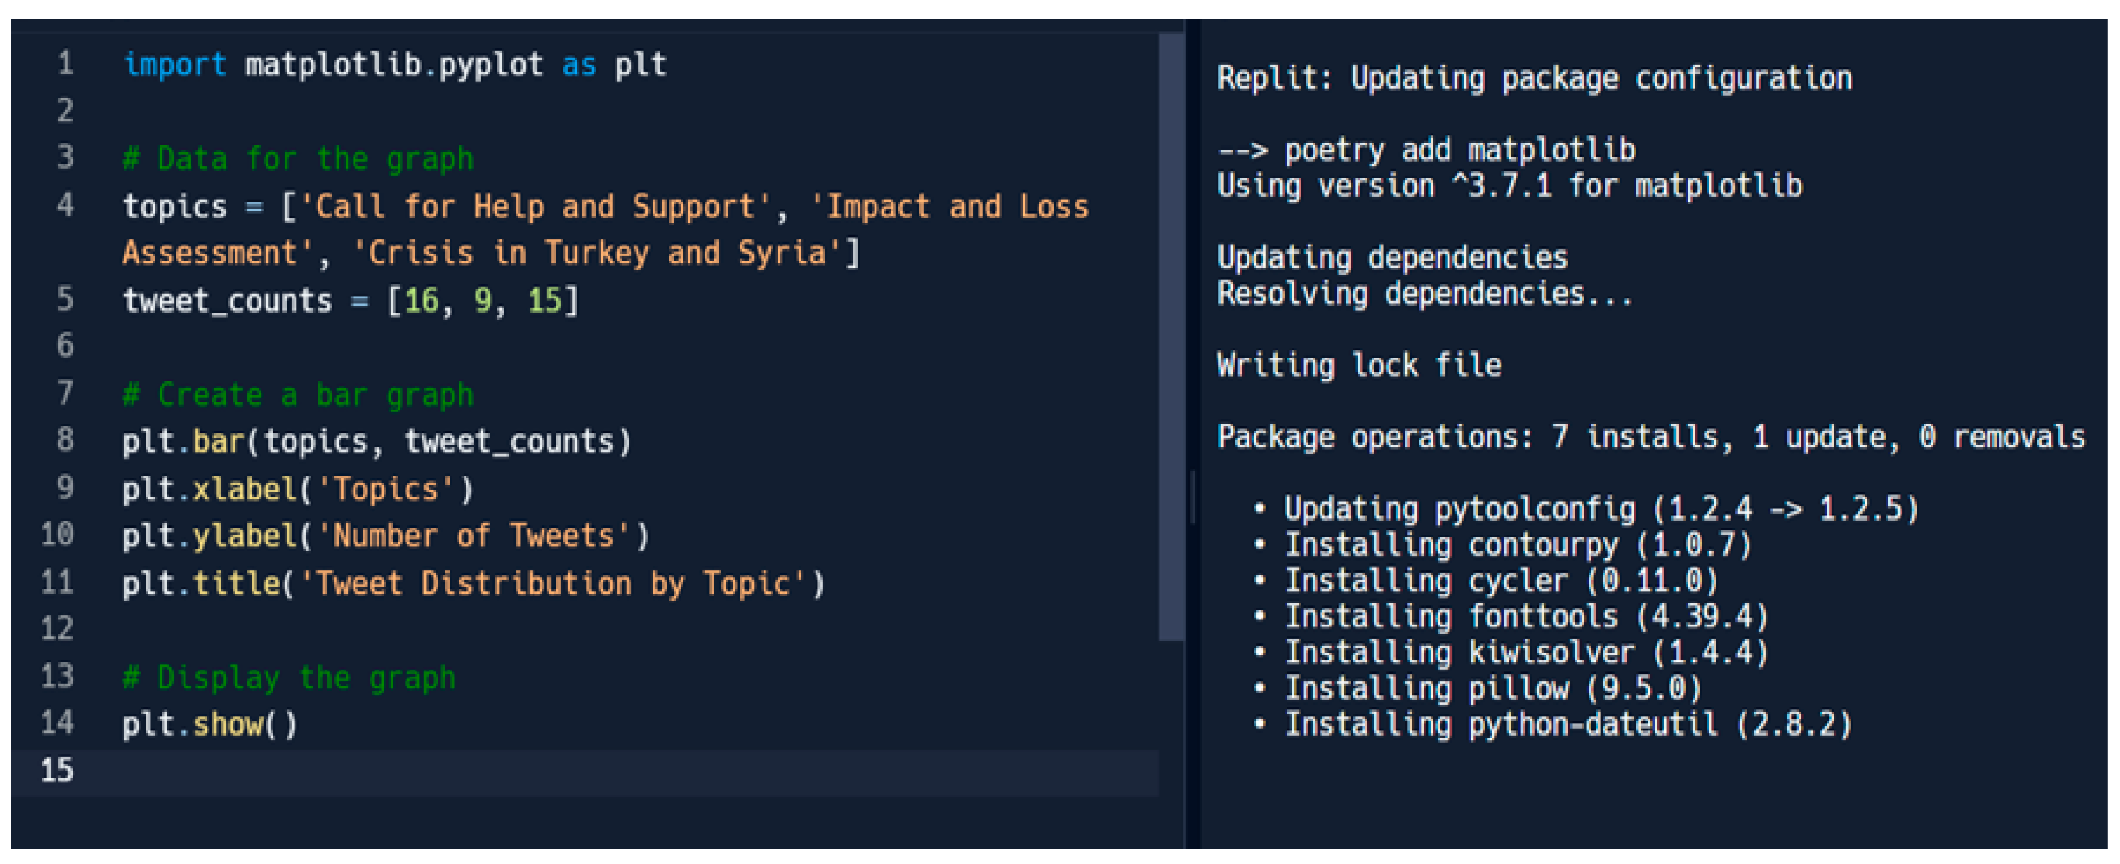Click line number 4 in gutter
This screenshot has height=864, width=2120.
(x=65, y=205)
